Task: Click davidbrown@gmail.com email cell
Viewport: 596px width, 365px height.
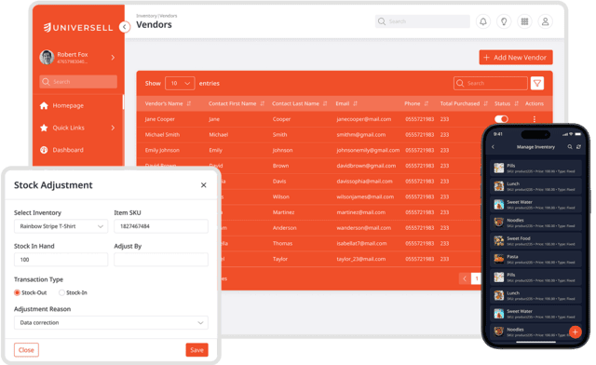Action: [366, 166]
